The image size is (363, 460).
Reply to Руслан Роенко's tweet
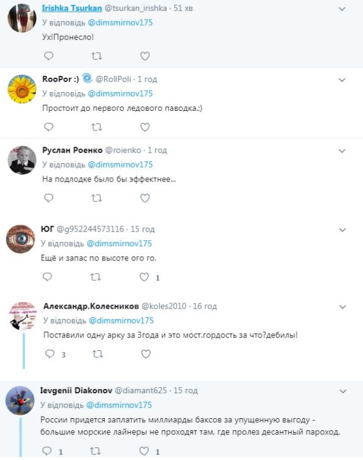(x=49, y=198)
